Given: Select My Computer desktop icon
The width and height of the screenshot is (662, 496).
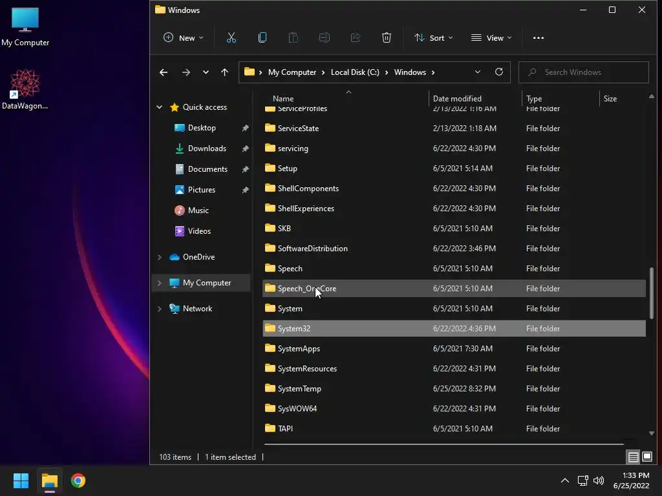Looking at the screenshot, I should [25, 27].
